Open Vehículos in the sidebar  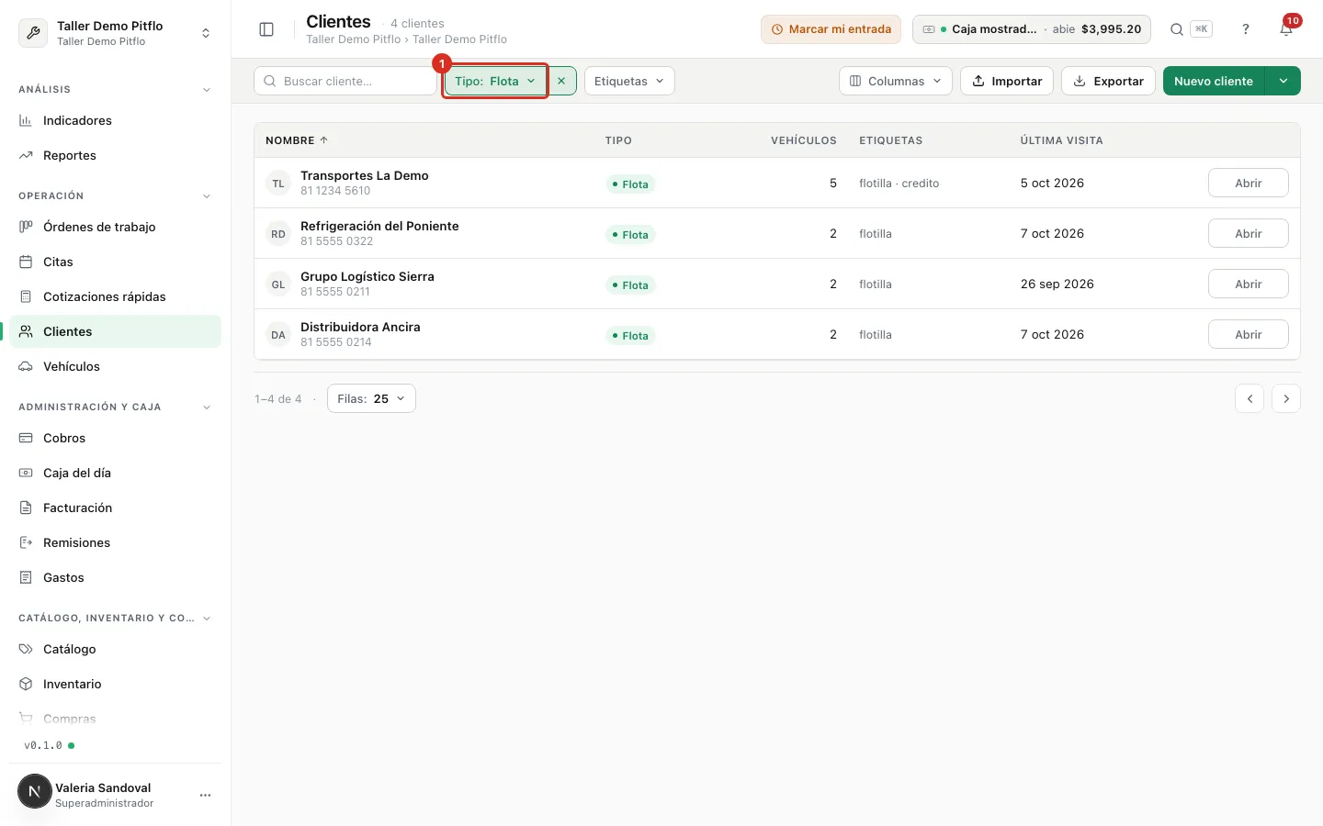116,366
